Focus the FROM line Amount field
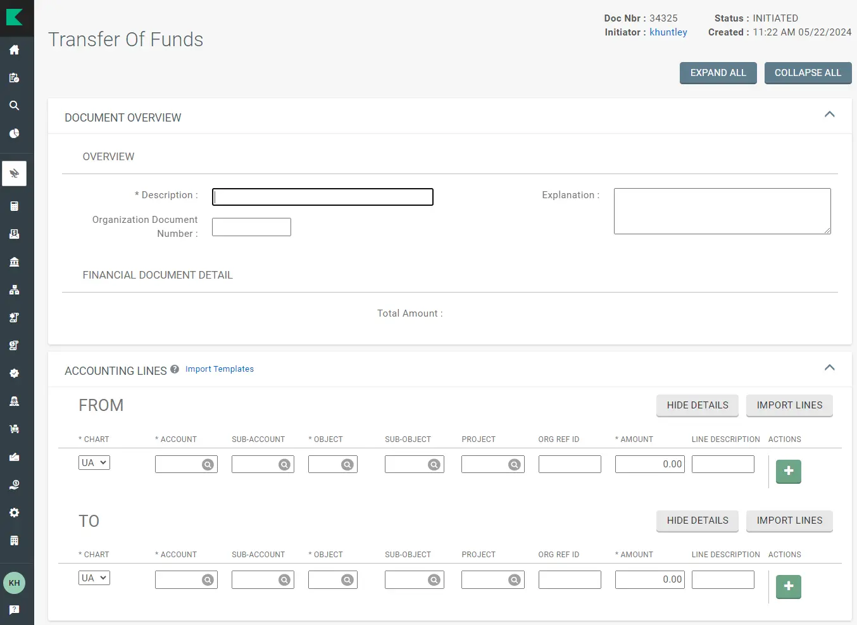 pyautogui.click(x=650, y=464)
